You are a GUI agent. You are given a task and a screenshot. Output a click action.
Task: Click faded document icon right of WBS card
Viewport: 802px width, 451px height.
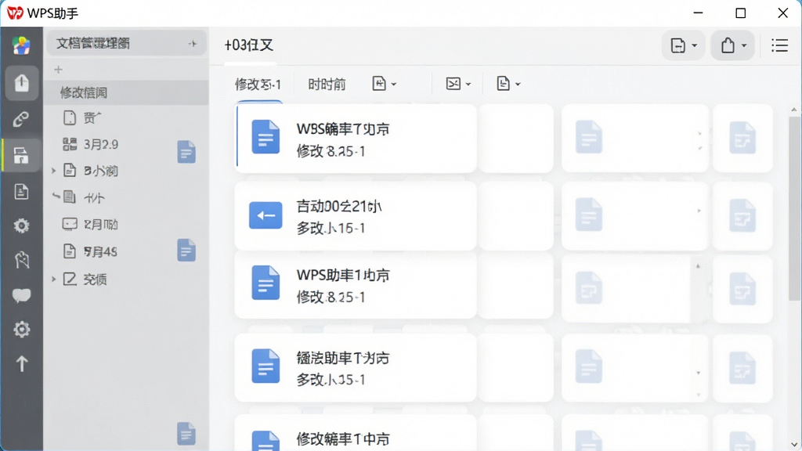coord(589,137)
